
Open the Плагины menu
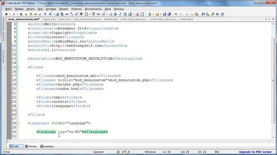77,9
